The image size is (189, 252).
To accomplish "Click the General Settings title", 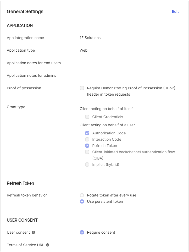I will tap(25, 12).
